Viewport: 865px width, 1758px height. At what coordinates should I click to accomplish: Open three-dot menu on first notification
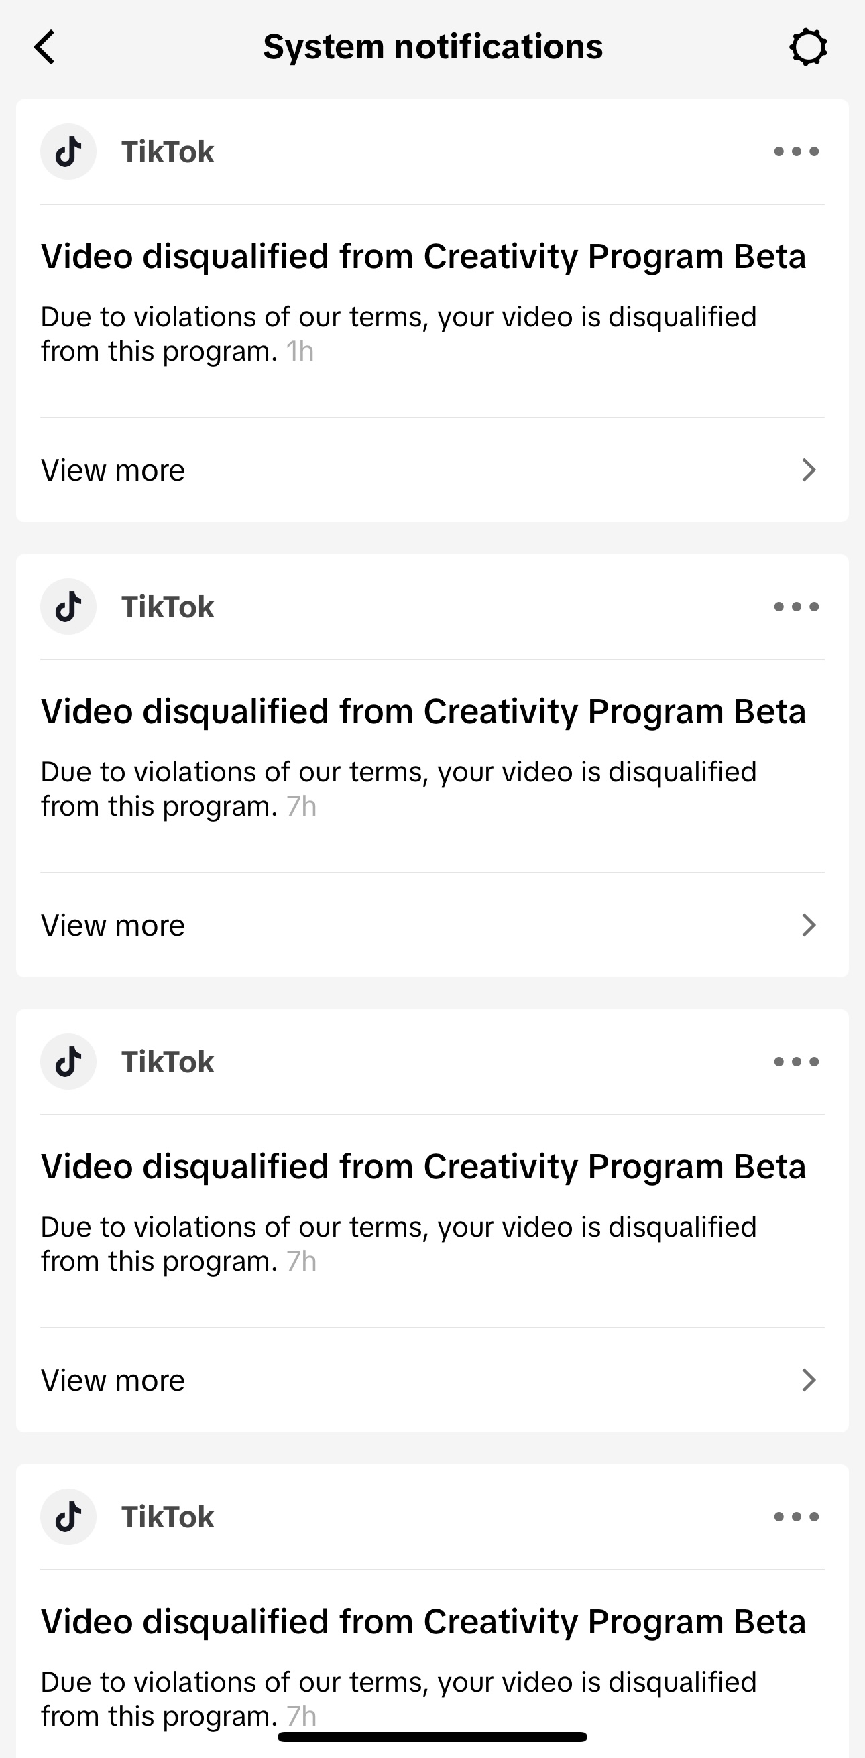pyautogui.click(x=796, y=151)
